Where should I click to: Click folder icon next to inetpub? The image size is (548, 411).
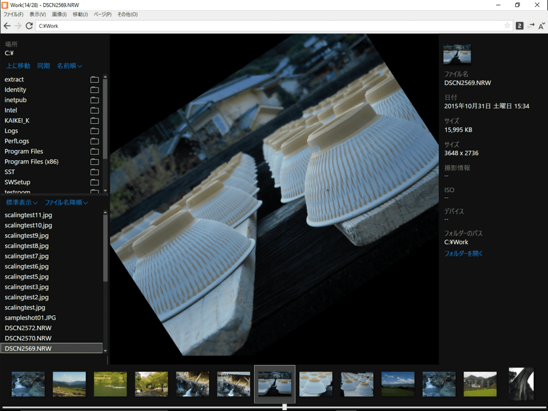[94, 100]
